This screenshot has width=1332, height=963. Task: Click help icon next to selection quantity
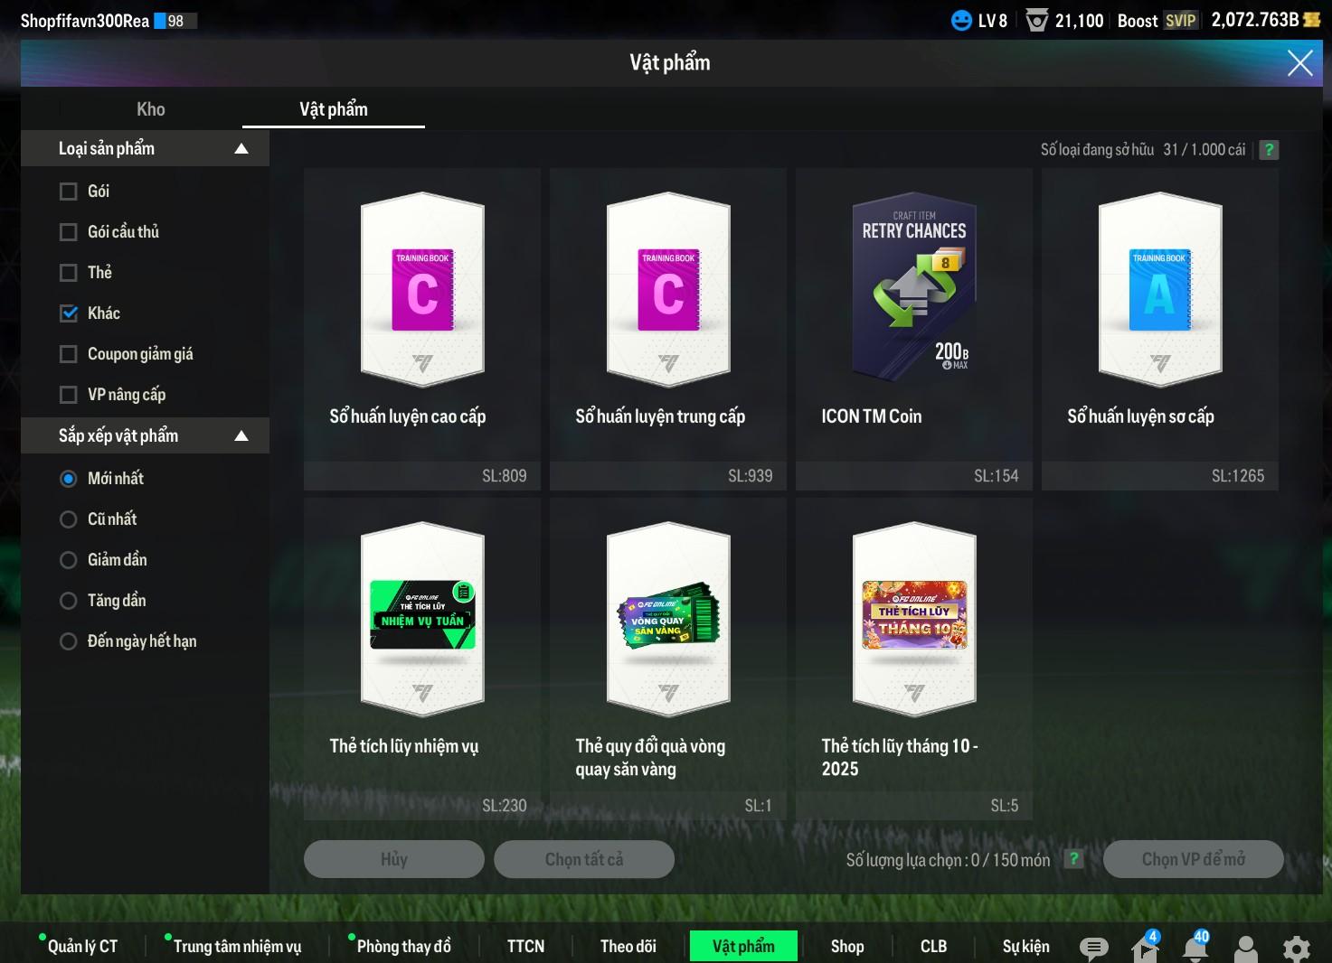pyautogui.click(x=1073, y=859)
